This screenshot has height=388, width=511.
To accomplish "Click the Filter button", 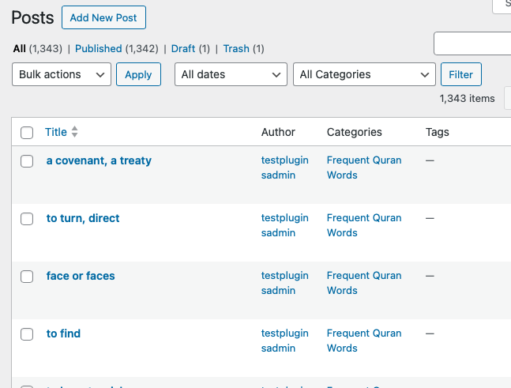I will point(460,74).
